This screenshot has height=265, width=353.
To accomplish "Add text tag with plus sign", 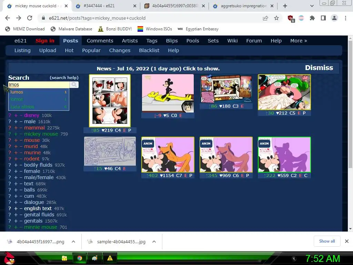I will (x=16, y=184).
